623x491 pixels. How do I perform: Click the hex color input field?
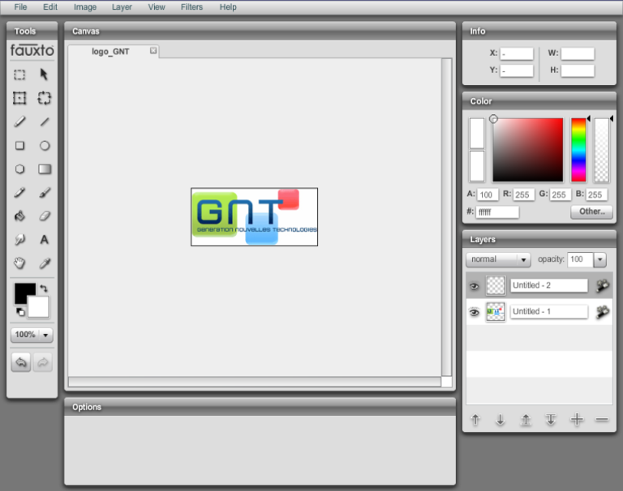tap(497, 212)
